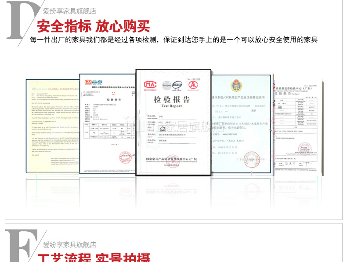Open the 注册登记证书 certificate with emblem
347x262 pixels.
point(241,124)
